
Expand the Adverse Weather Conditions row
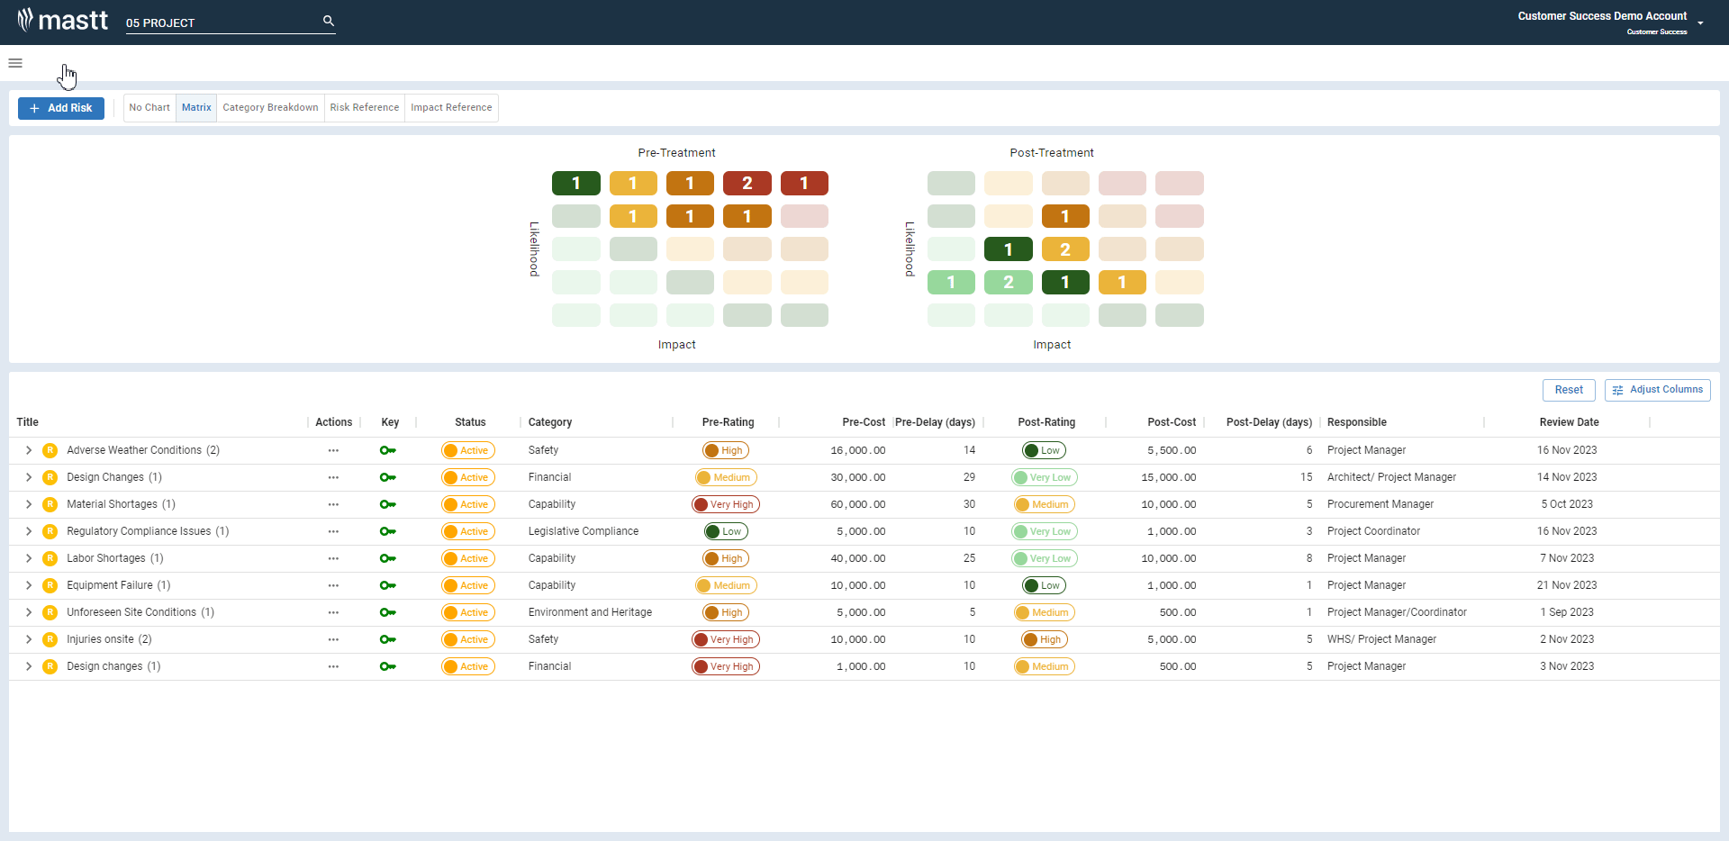tap(29, 450)
